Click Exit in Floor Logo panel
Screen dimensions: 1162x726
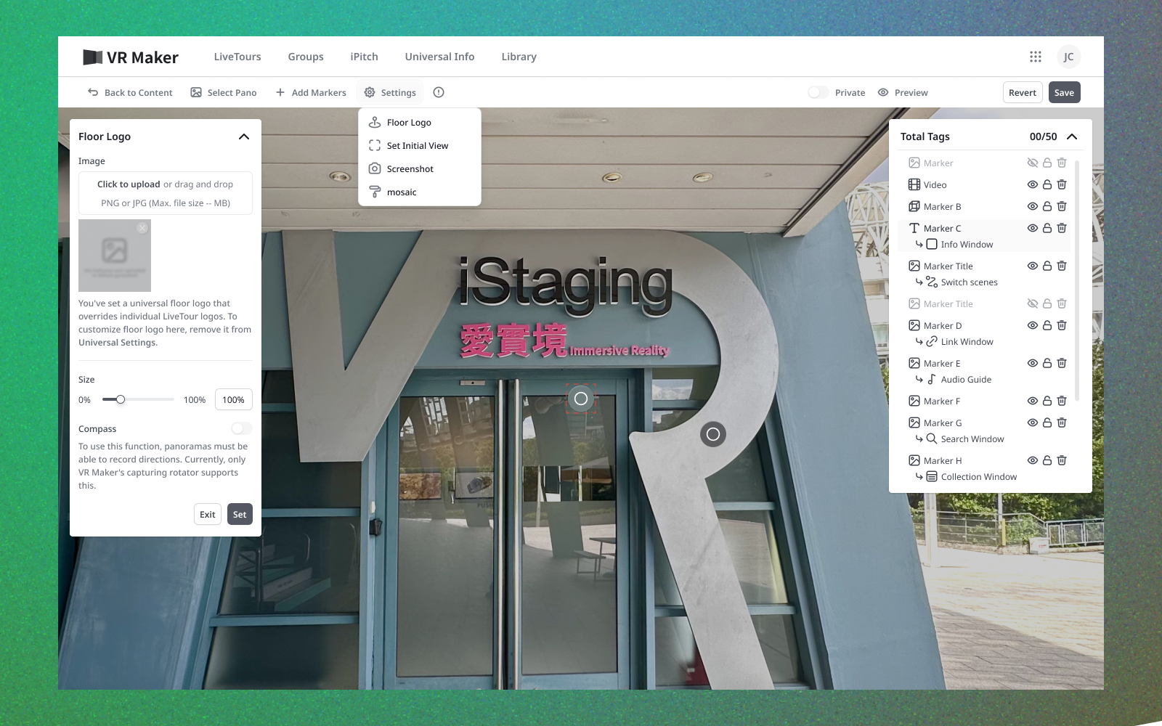click(207, 514)
